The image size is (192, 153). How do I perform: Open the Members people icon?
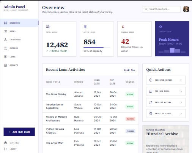point(5,48)
